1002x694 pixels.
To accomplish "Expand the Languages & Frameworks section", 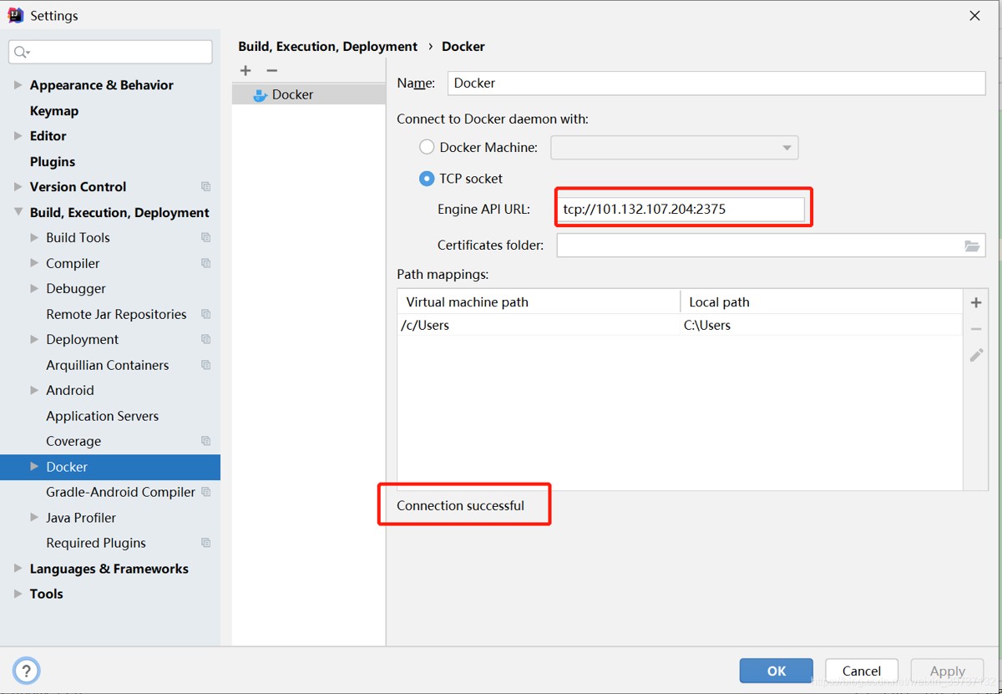I will click(x=18, y=569).
